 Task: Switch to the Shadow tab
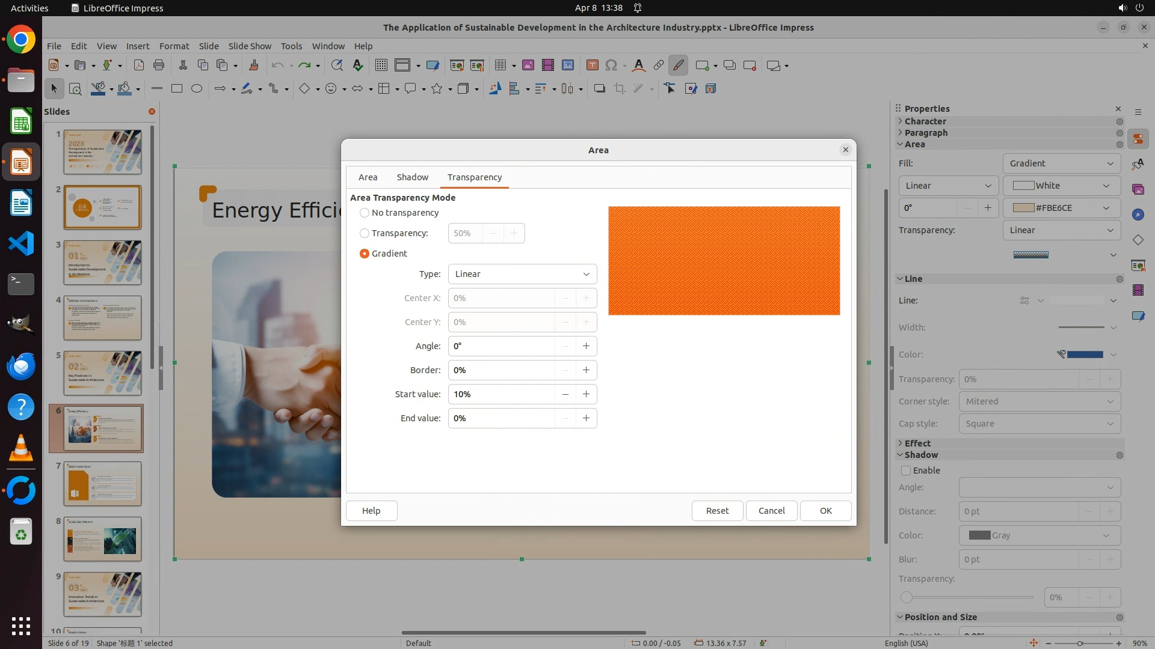coord(412,177)
